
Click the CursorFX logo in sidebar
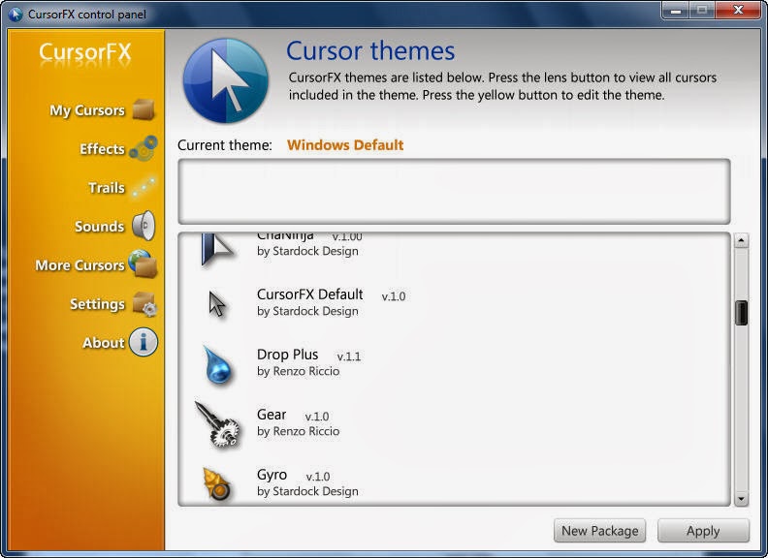85,53
